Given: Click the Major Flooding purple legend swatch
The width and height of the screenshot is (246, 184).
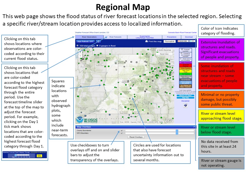Looking at the screenshot, I should [186, 63].
